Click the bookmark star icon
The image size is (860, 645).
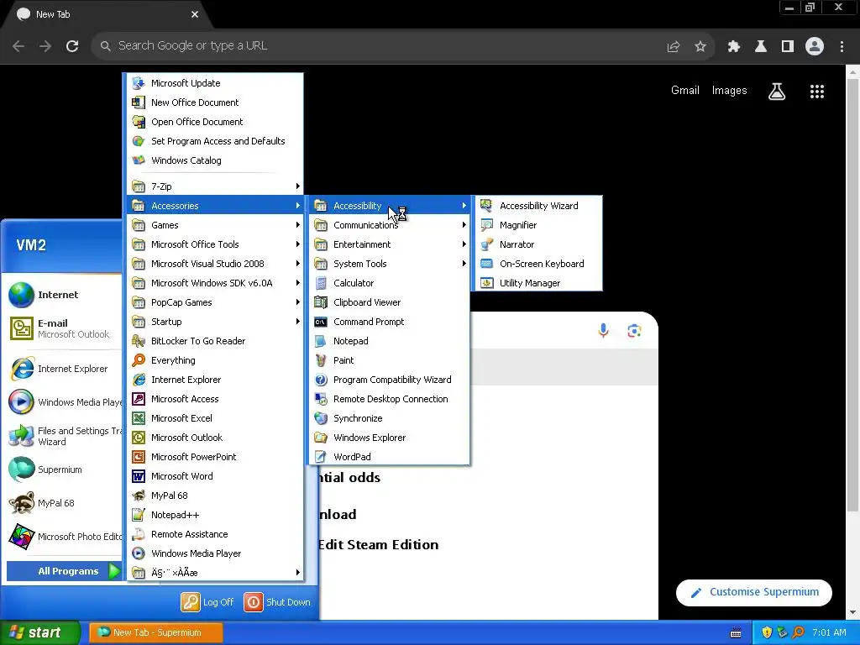click(x=700, y=47)
